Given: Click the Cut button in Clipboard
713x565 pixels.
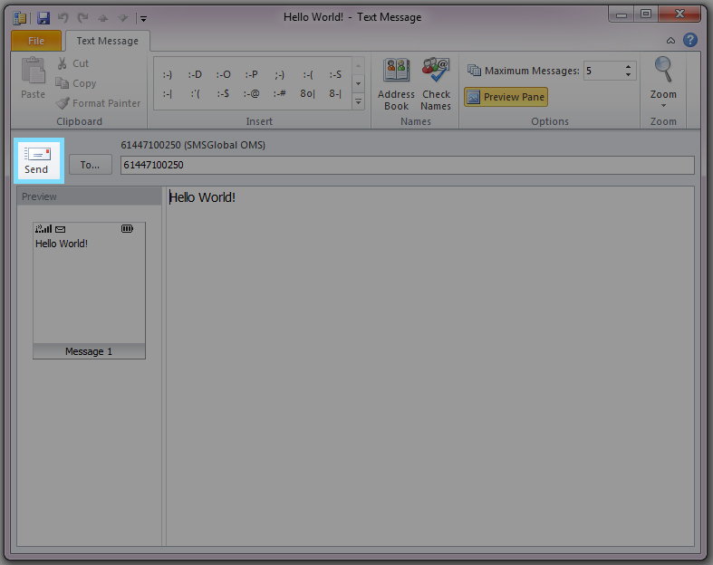Looking at the screenshot, I should pos(72,63).
